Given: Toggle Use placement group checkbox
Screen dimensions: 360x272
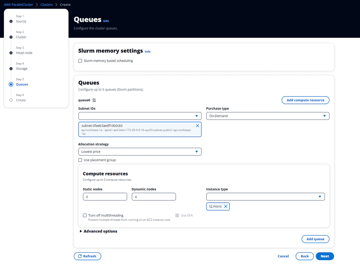Looking at the screenshot, I should coord(80,160).
